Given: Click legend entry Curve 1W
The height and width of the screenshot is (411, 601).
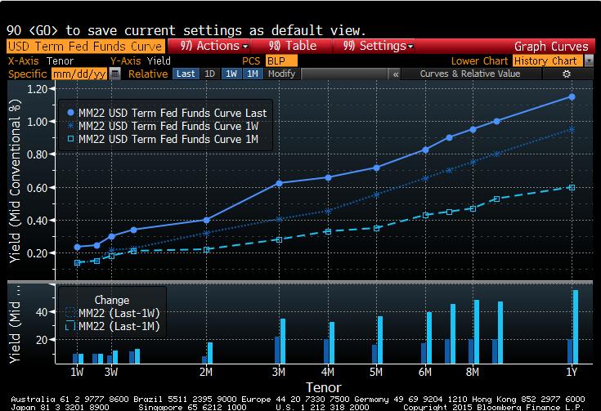Looking at the screenshot, I should click(x=163, y=126).
